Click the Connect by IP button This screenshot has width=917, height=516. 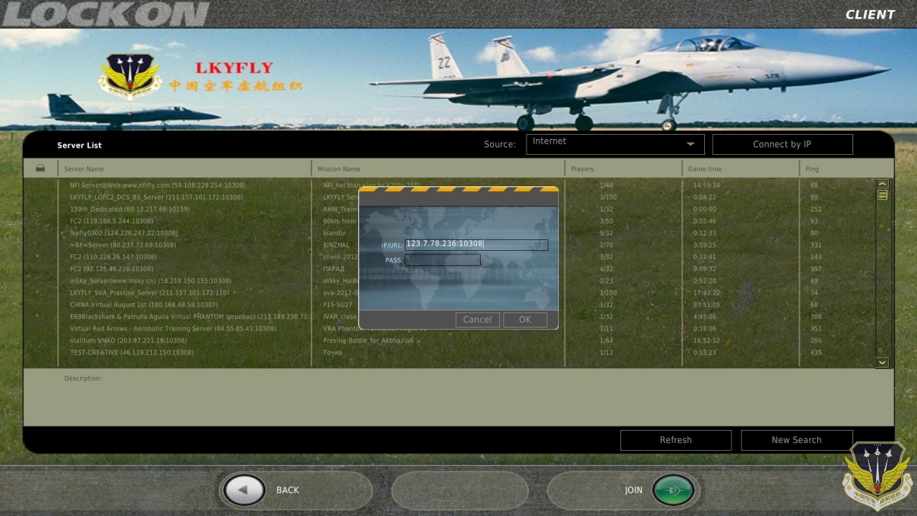782,144
